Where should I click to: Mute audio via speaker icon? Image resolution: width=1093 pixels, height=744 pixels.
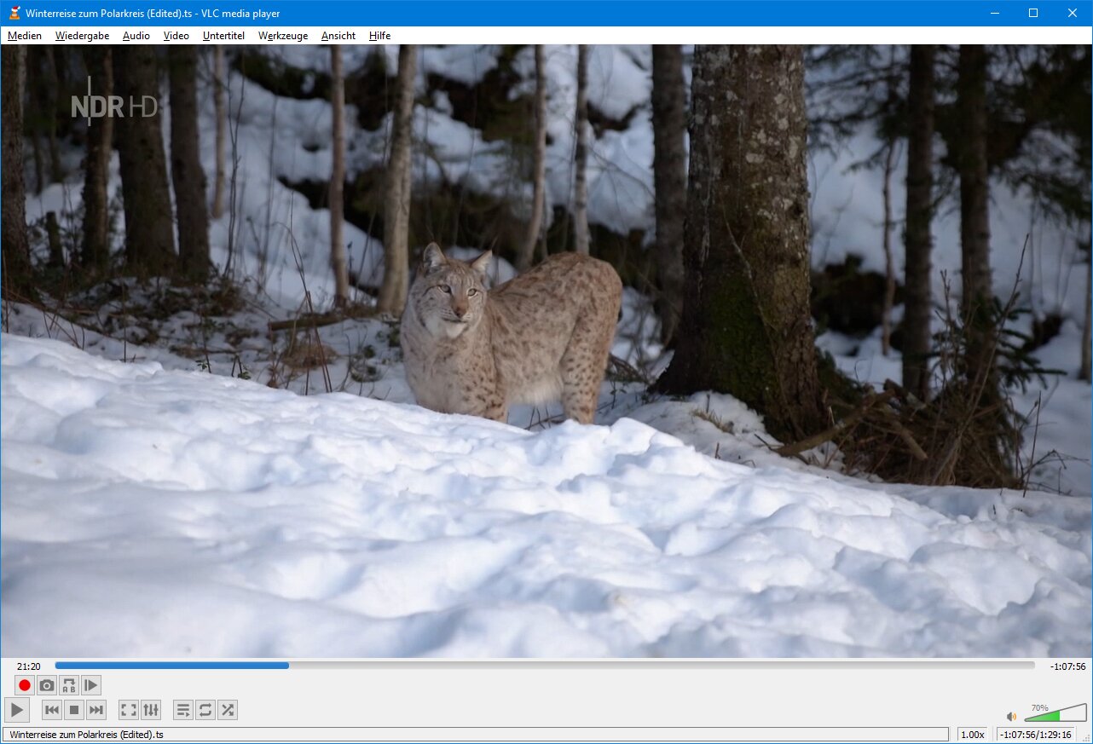(1011, 717)
